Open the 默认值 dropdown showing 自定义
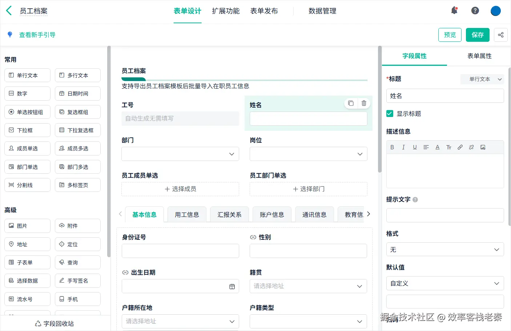This screenshot has width=511, height=331. pos(445,283)
